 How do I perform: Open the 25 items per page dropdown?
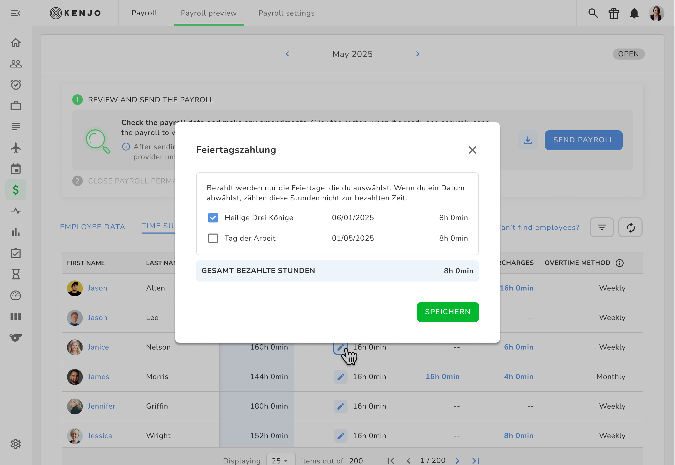(280, 461)
